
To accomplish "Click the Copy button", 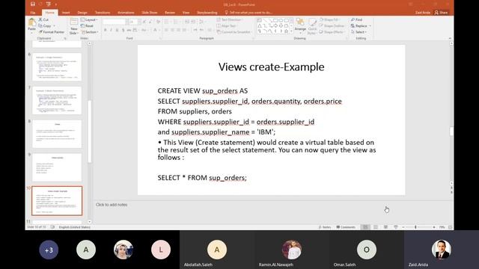I will (45, 25).
